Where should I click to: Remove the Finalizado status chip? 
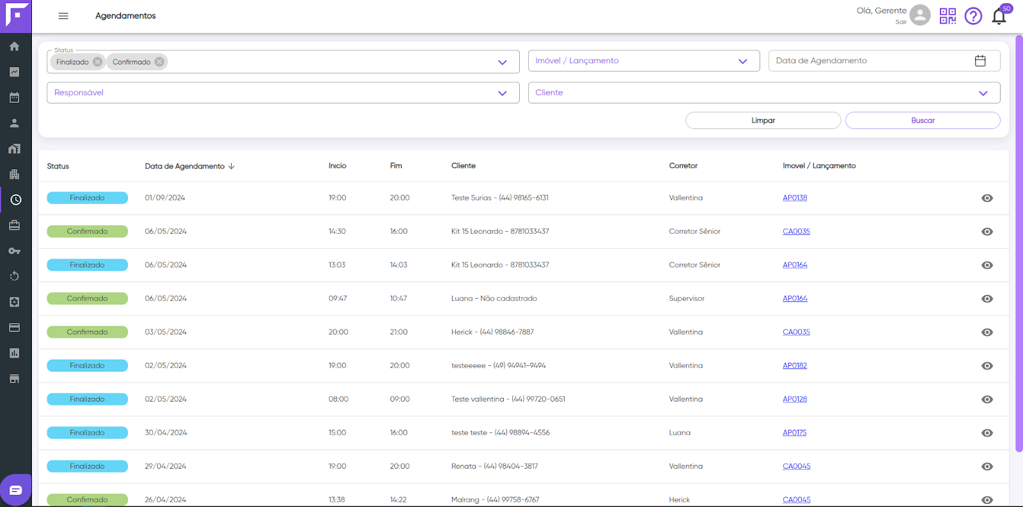coord(97,62)
